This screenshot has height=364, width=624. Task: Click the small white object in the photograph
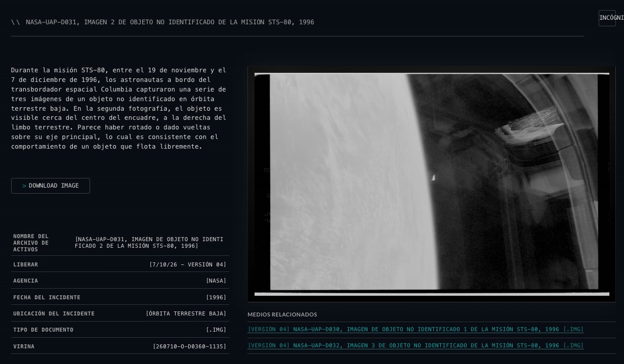[433, 177]
